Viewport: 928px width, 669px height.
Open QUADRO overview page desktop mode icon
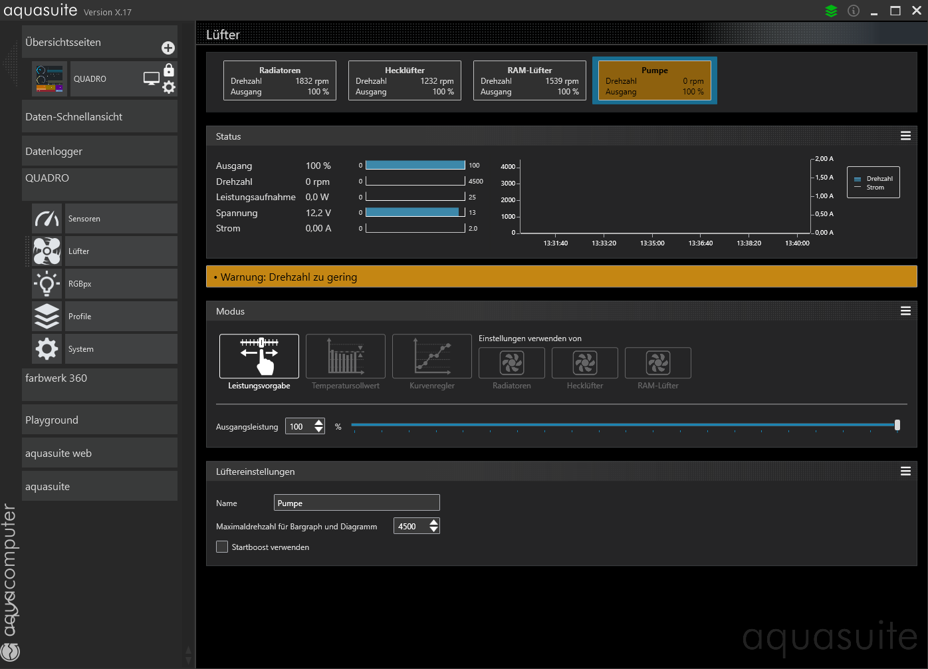click(152, 78)
